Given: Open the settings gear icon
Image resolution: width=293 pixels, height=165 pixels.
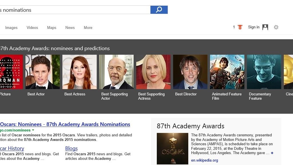Looking at the screenshot, I should [x=276, y=27].
